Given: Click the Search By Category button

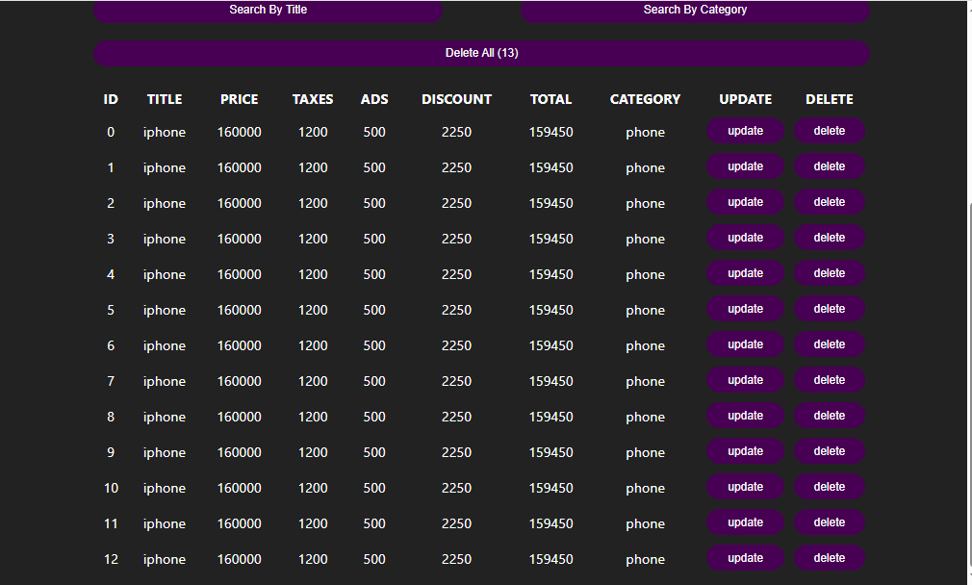Looking at the screenshot, I should [x=695, y=11].
